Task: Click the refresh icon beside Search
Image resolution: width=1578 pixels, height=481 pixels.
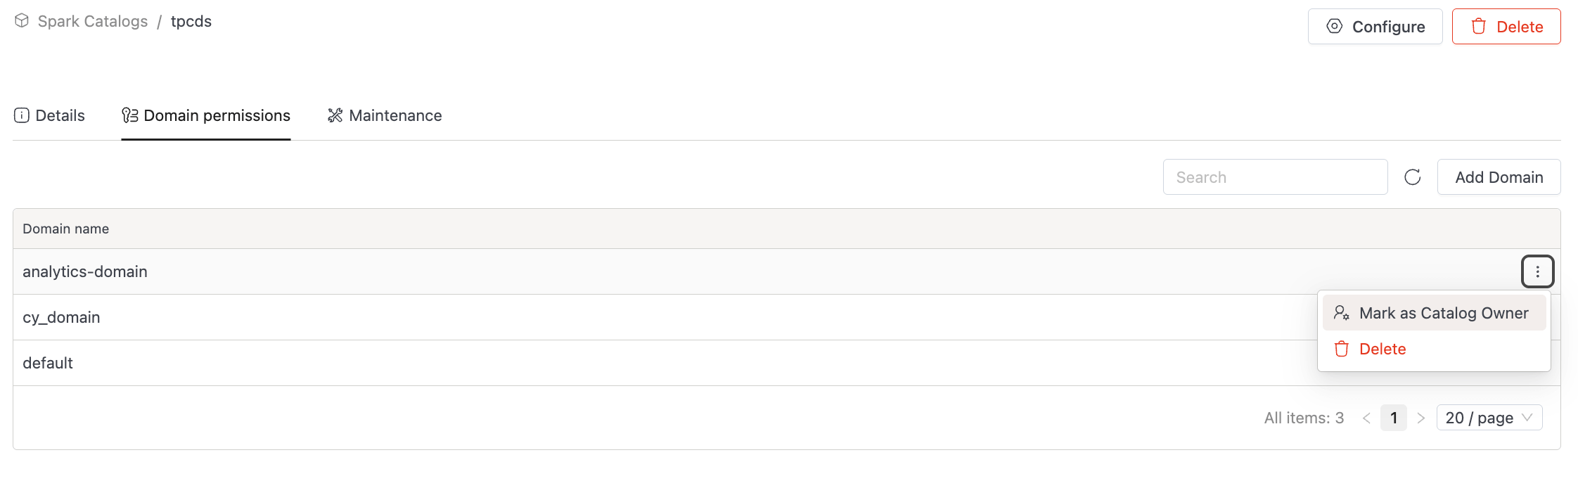Action: tap(1412, 177)
